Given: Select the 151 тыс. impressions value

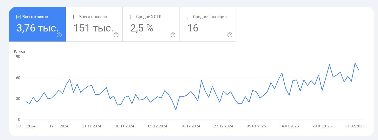Looking at the screenshot, I should [x=93, y=28].
